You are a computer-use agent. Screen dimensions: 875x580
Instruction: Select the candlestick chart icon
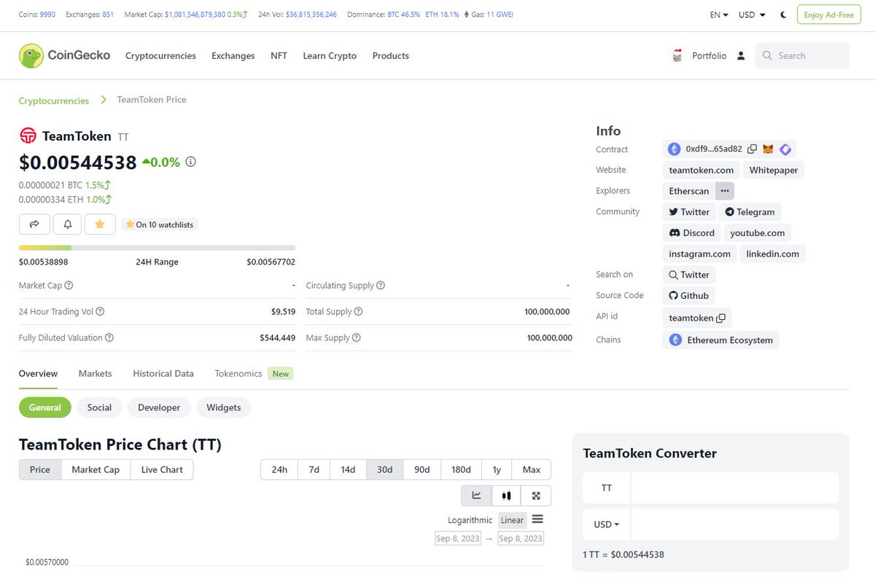507,495
